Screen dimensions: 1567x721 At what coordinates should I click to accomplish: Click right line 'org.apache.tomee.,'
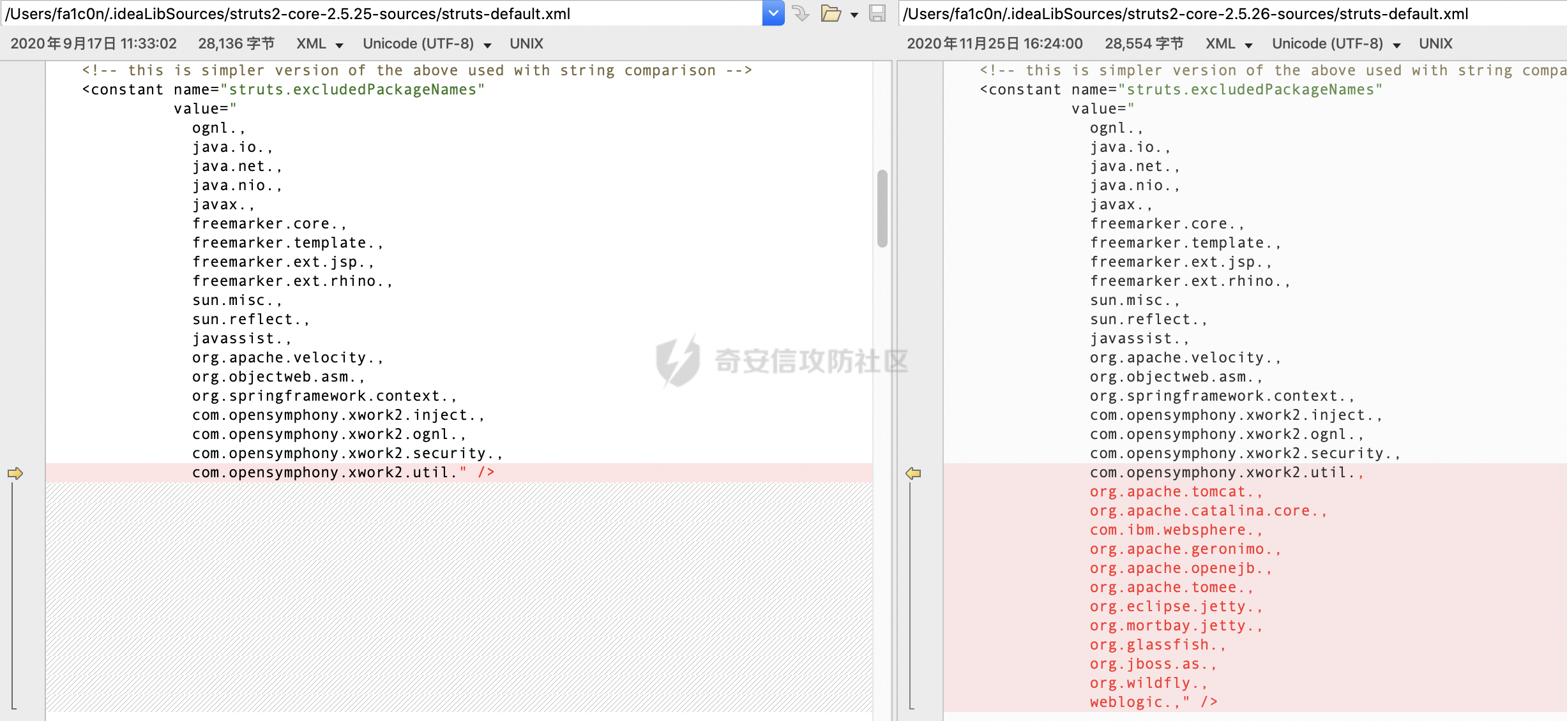pos(1172,588)
